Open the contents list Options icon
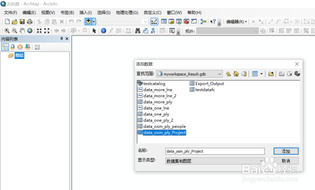Image resolution: width=315 pixels, height=190 pixels. pyautogui.click(x=37, y=47)
